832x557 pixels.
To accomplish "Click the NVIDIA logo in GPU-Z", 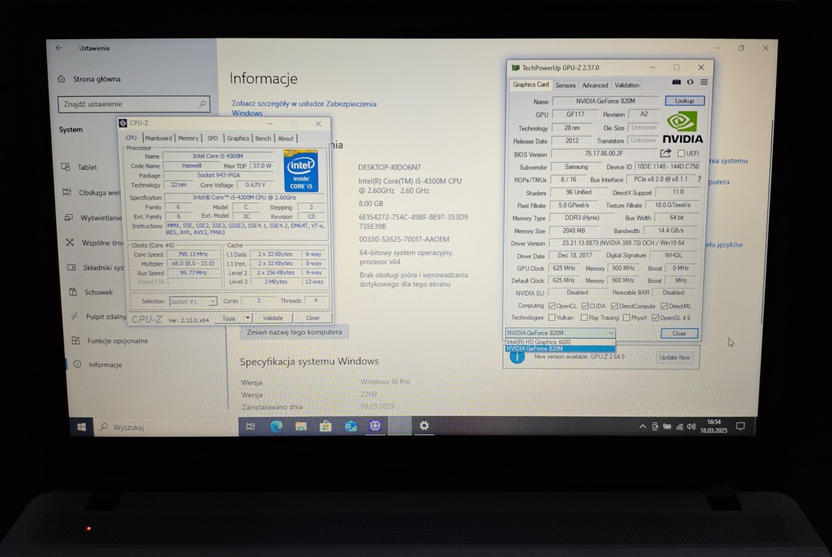I will (683, 127).
